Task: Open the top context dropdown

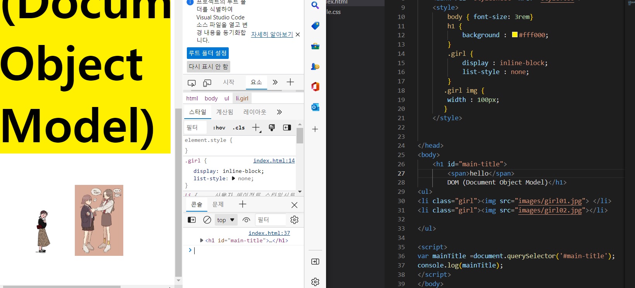Action: pos(226,220)
